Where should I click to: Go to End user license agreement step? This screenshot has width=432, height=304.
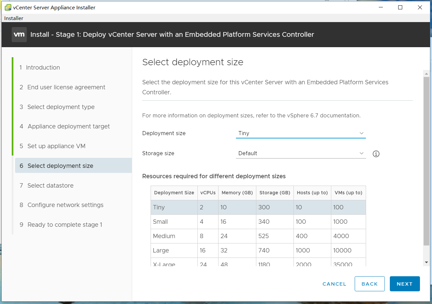[62, 87]
